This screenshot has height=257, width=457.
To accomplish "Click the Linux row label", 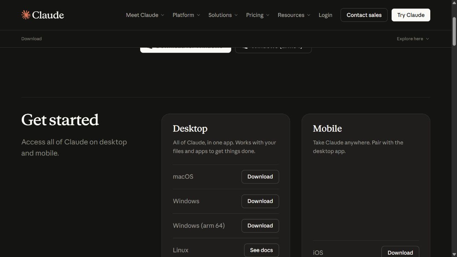I will (x=181, y=250).
